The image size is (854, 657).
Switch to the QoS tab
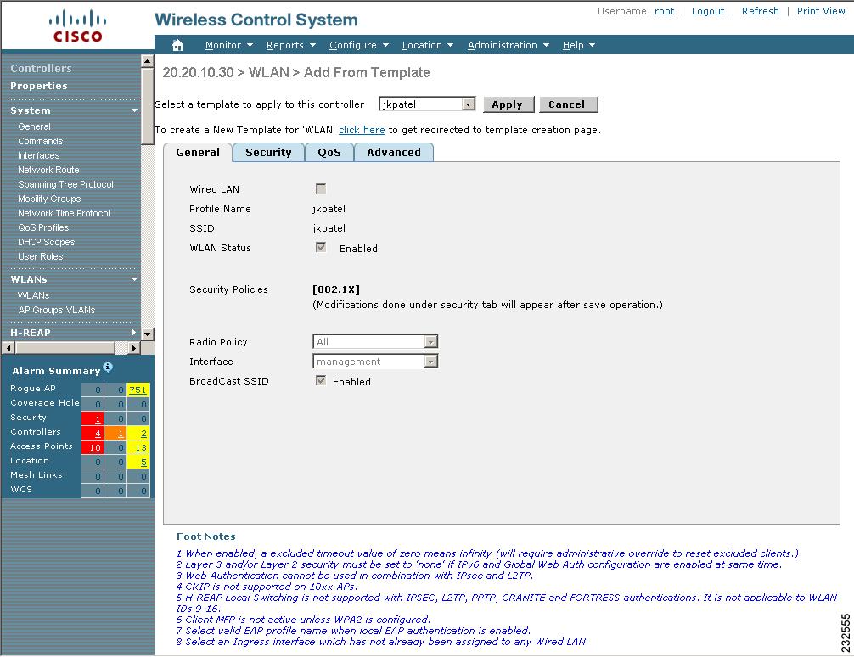[329, 153]
